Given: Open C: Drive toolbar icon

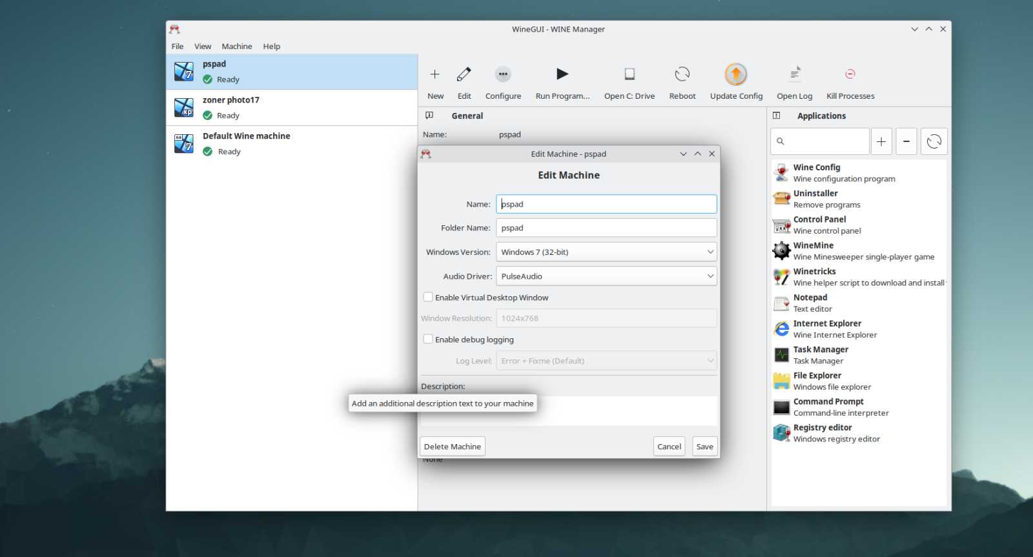Looking at the screenshot, I should coord(629,74).
